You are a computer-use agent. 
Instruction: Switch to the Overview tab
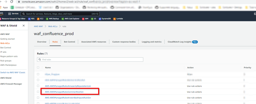42,42
